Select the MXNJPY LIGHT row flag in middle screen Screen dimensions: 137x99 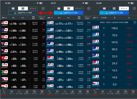point(50,65)
